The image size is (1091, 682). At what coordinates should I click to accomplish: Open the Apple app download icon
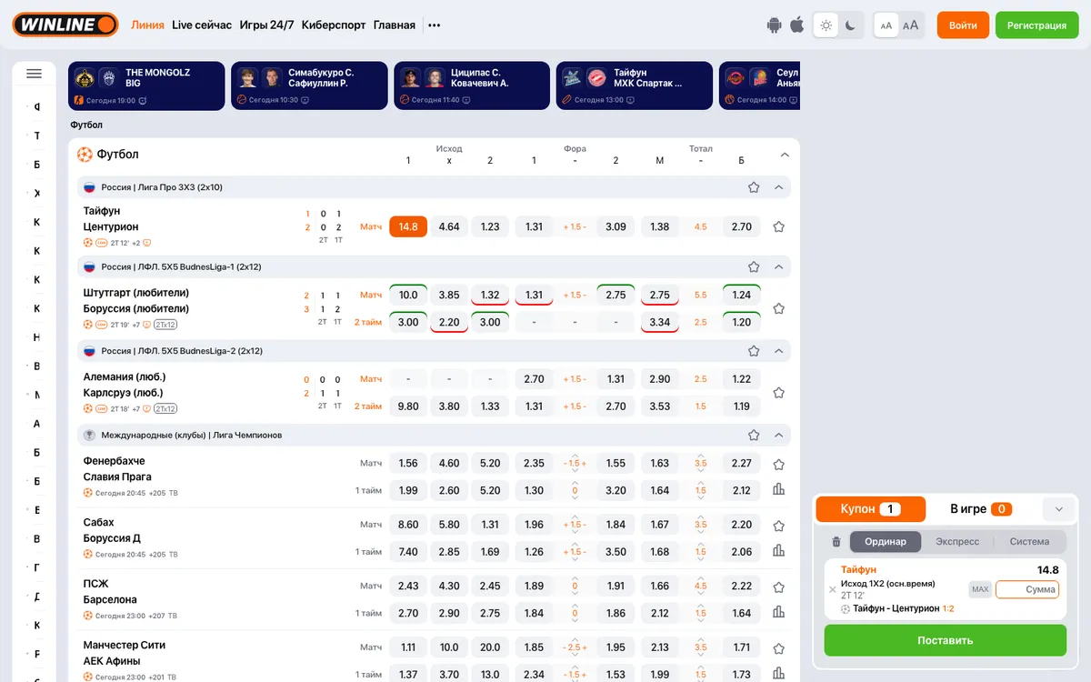click(797, 25)
